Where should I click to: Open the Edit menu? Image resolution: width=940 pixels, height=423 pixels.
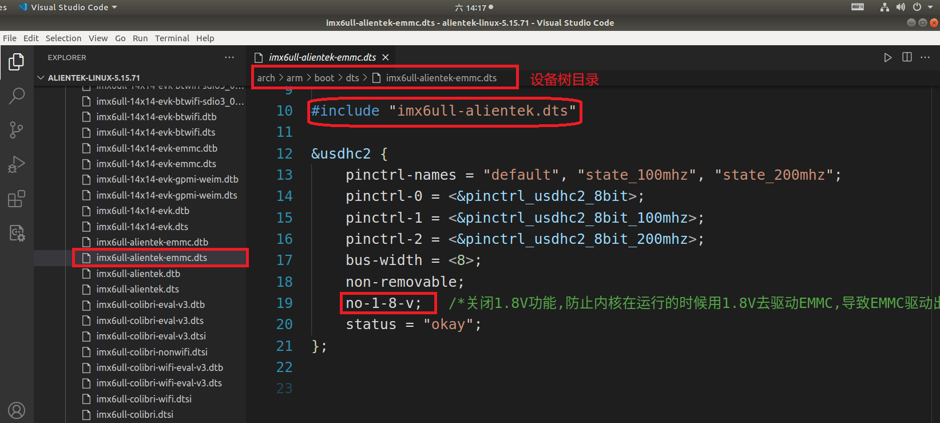tap(31, 38)
